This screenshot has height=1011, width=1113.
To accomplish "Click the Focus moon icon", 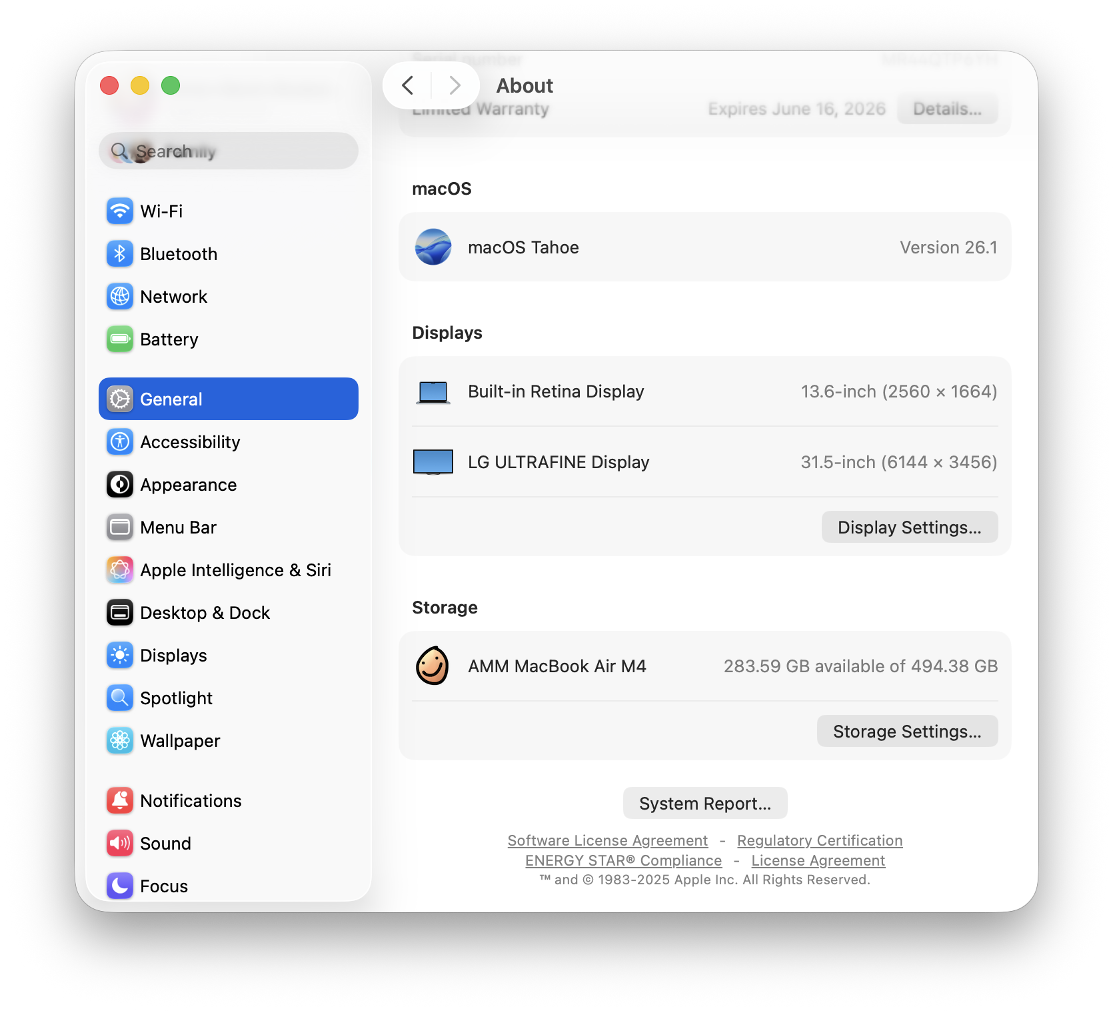I will [x=120, y=886].
